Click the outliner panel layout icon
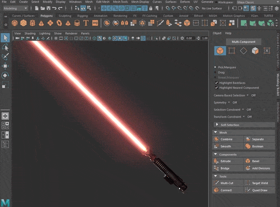Viewport: 280px width, 207px height. coord(5,144)
